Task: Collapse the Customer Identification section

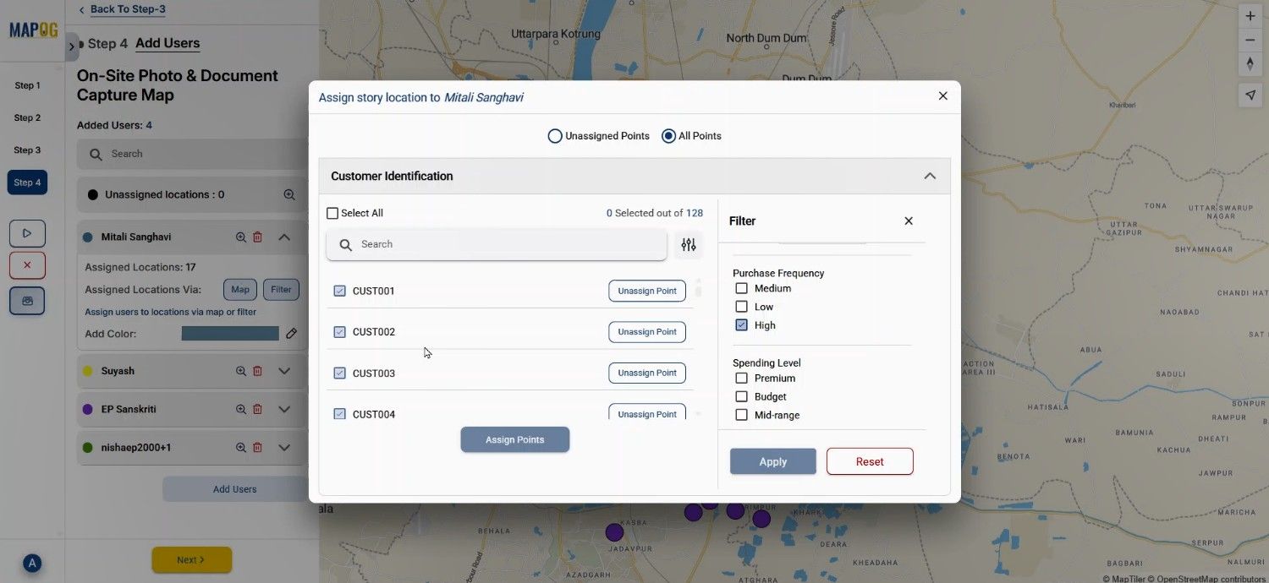Action: coord(930,177)
